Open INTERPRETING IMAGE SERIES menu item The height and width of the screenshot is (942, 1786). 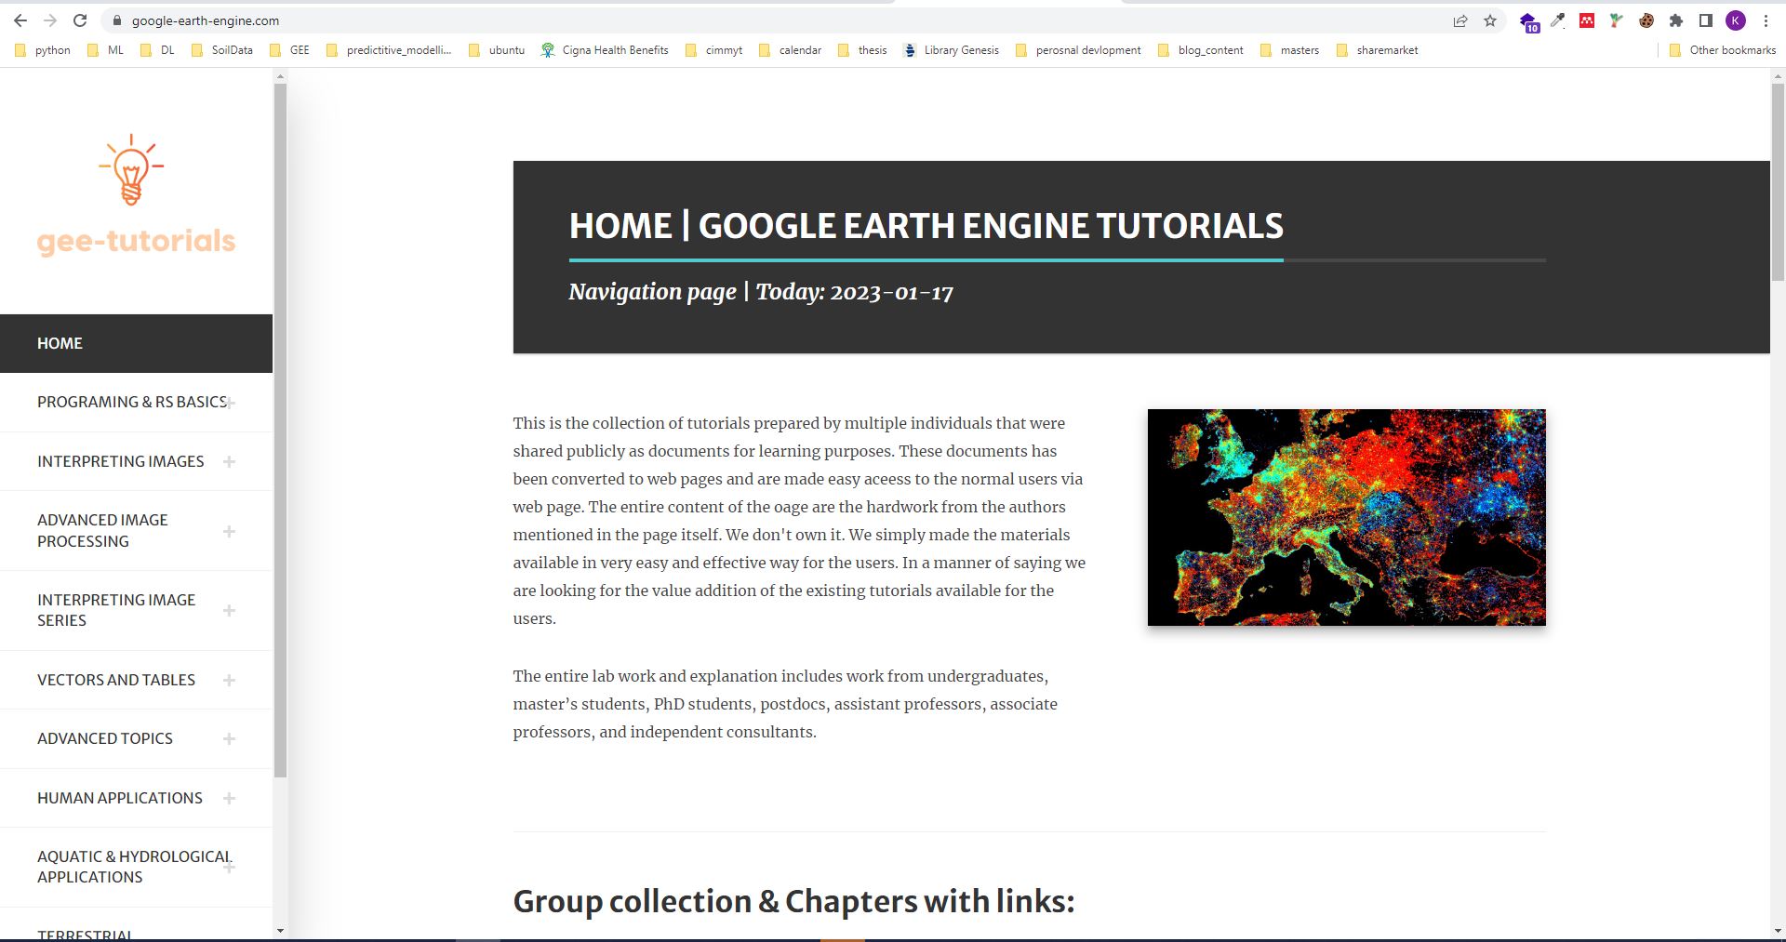coord(136,610)
